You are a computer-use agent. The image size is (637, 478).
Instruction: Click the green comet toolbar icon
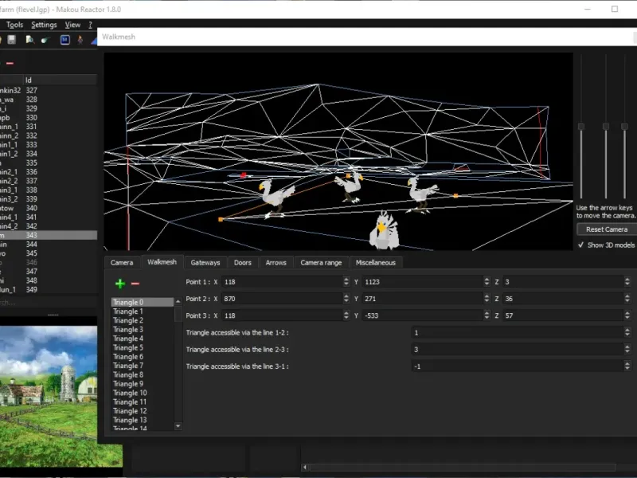[x=45, y=39]
